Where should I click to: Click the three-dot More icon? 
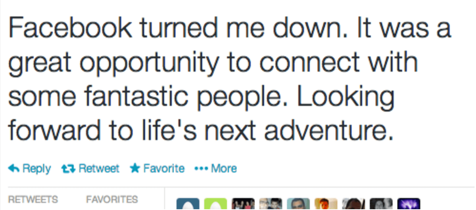[201, 169]
